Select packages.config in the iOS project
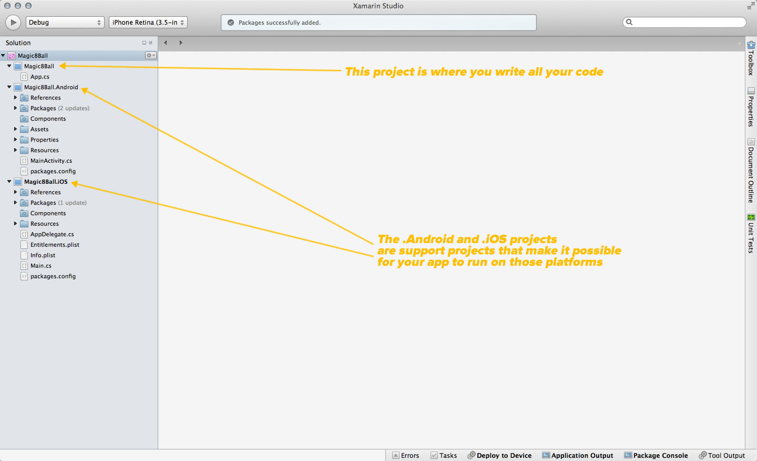757x461 pixels. coord(53,276)
